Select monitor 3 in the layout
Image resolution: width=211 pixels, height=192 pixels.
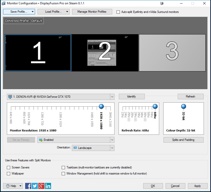coord(172,53)
